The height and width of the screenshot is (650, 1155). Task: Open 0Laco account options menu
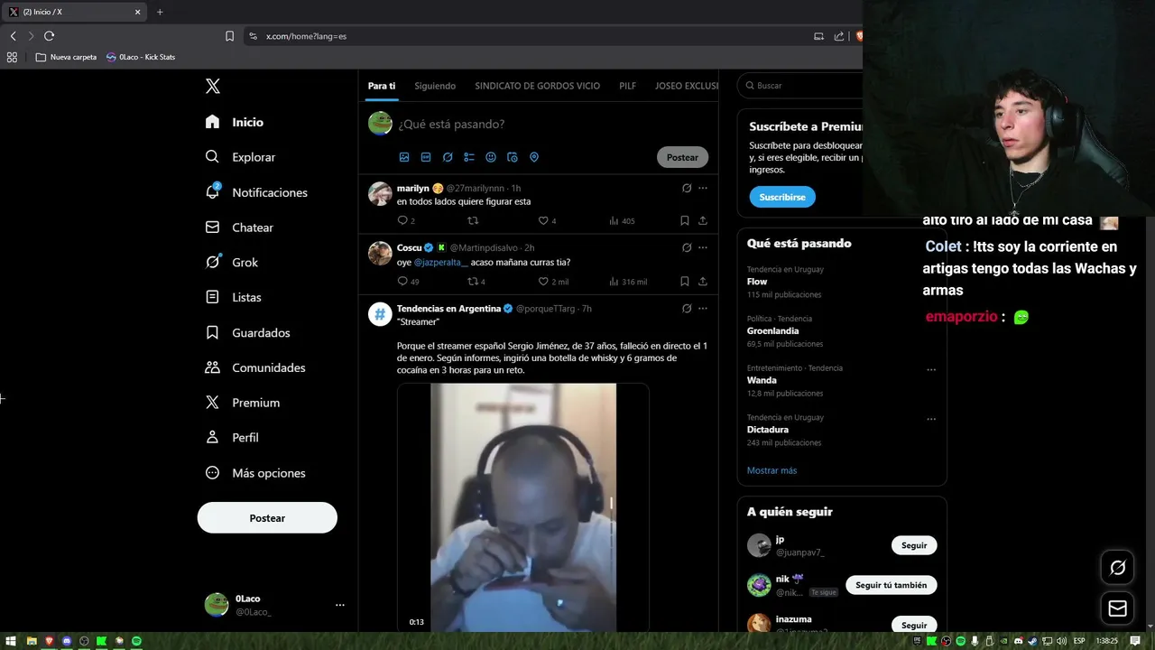point(339,605)
